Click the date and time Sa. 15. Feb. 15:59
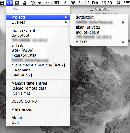Image resolution: width=130 pixels, height=133 pixels. click(x=95, y=3)
